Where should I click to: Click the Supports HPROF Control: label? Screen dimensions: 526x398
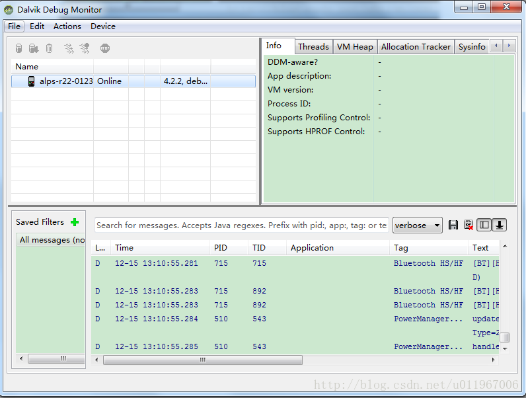pos(316,132)
